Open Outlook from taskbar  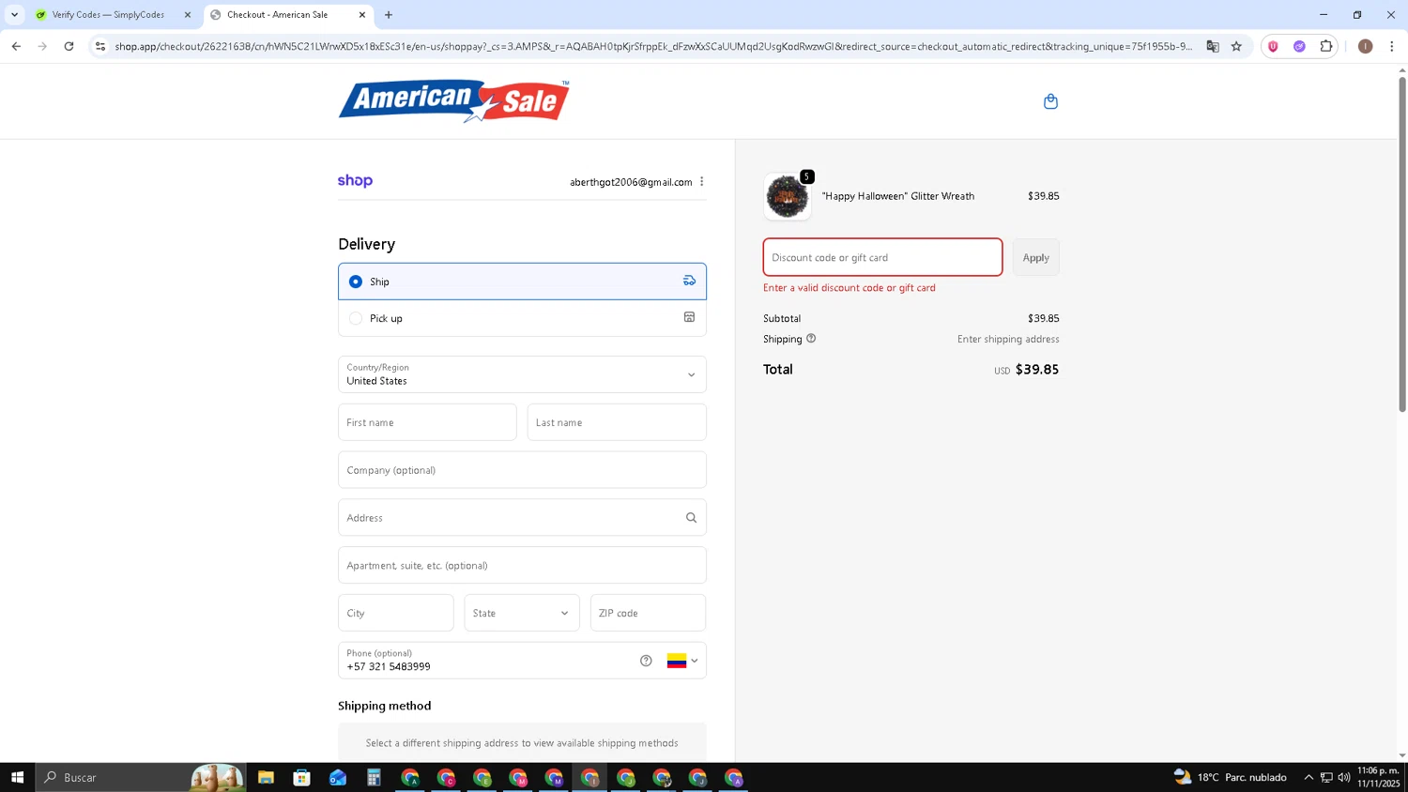coord(338,777)
